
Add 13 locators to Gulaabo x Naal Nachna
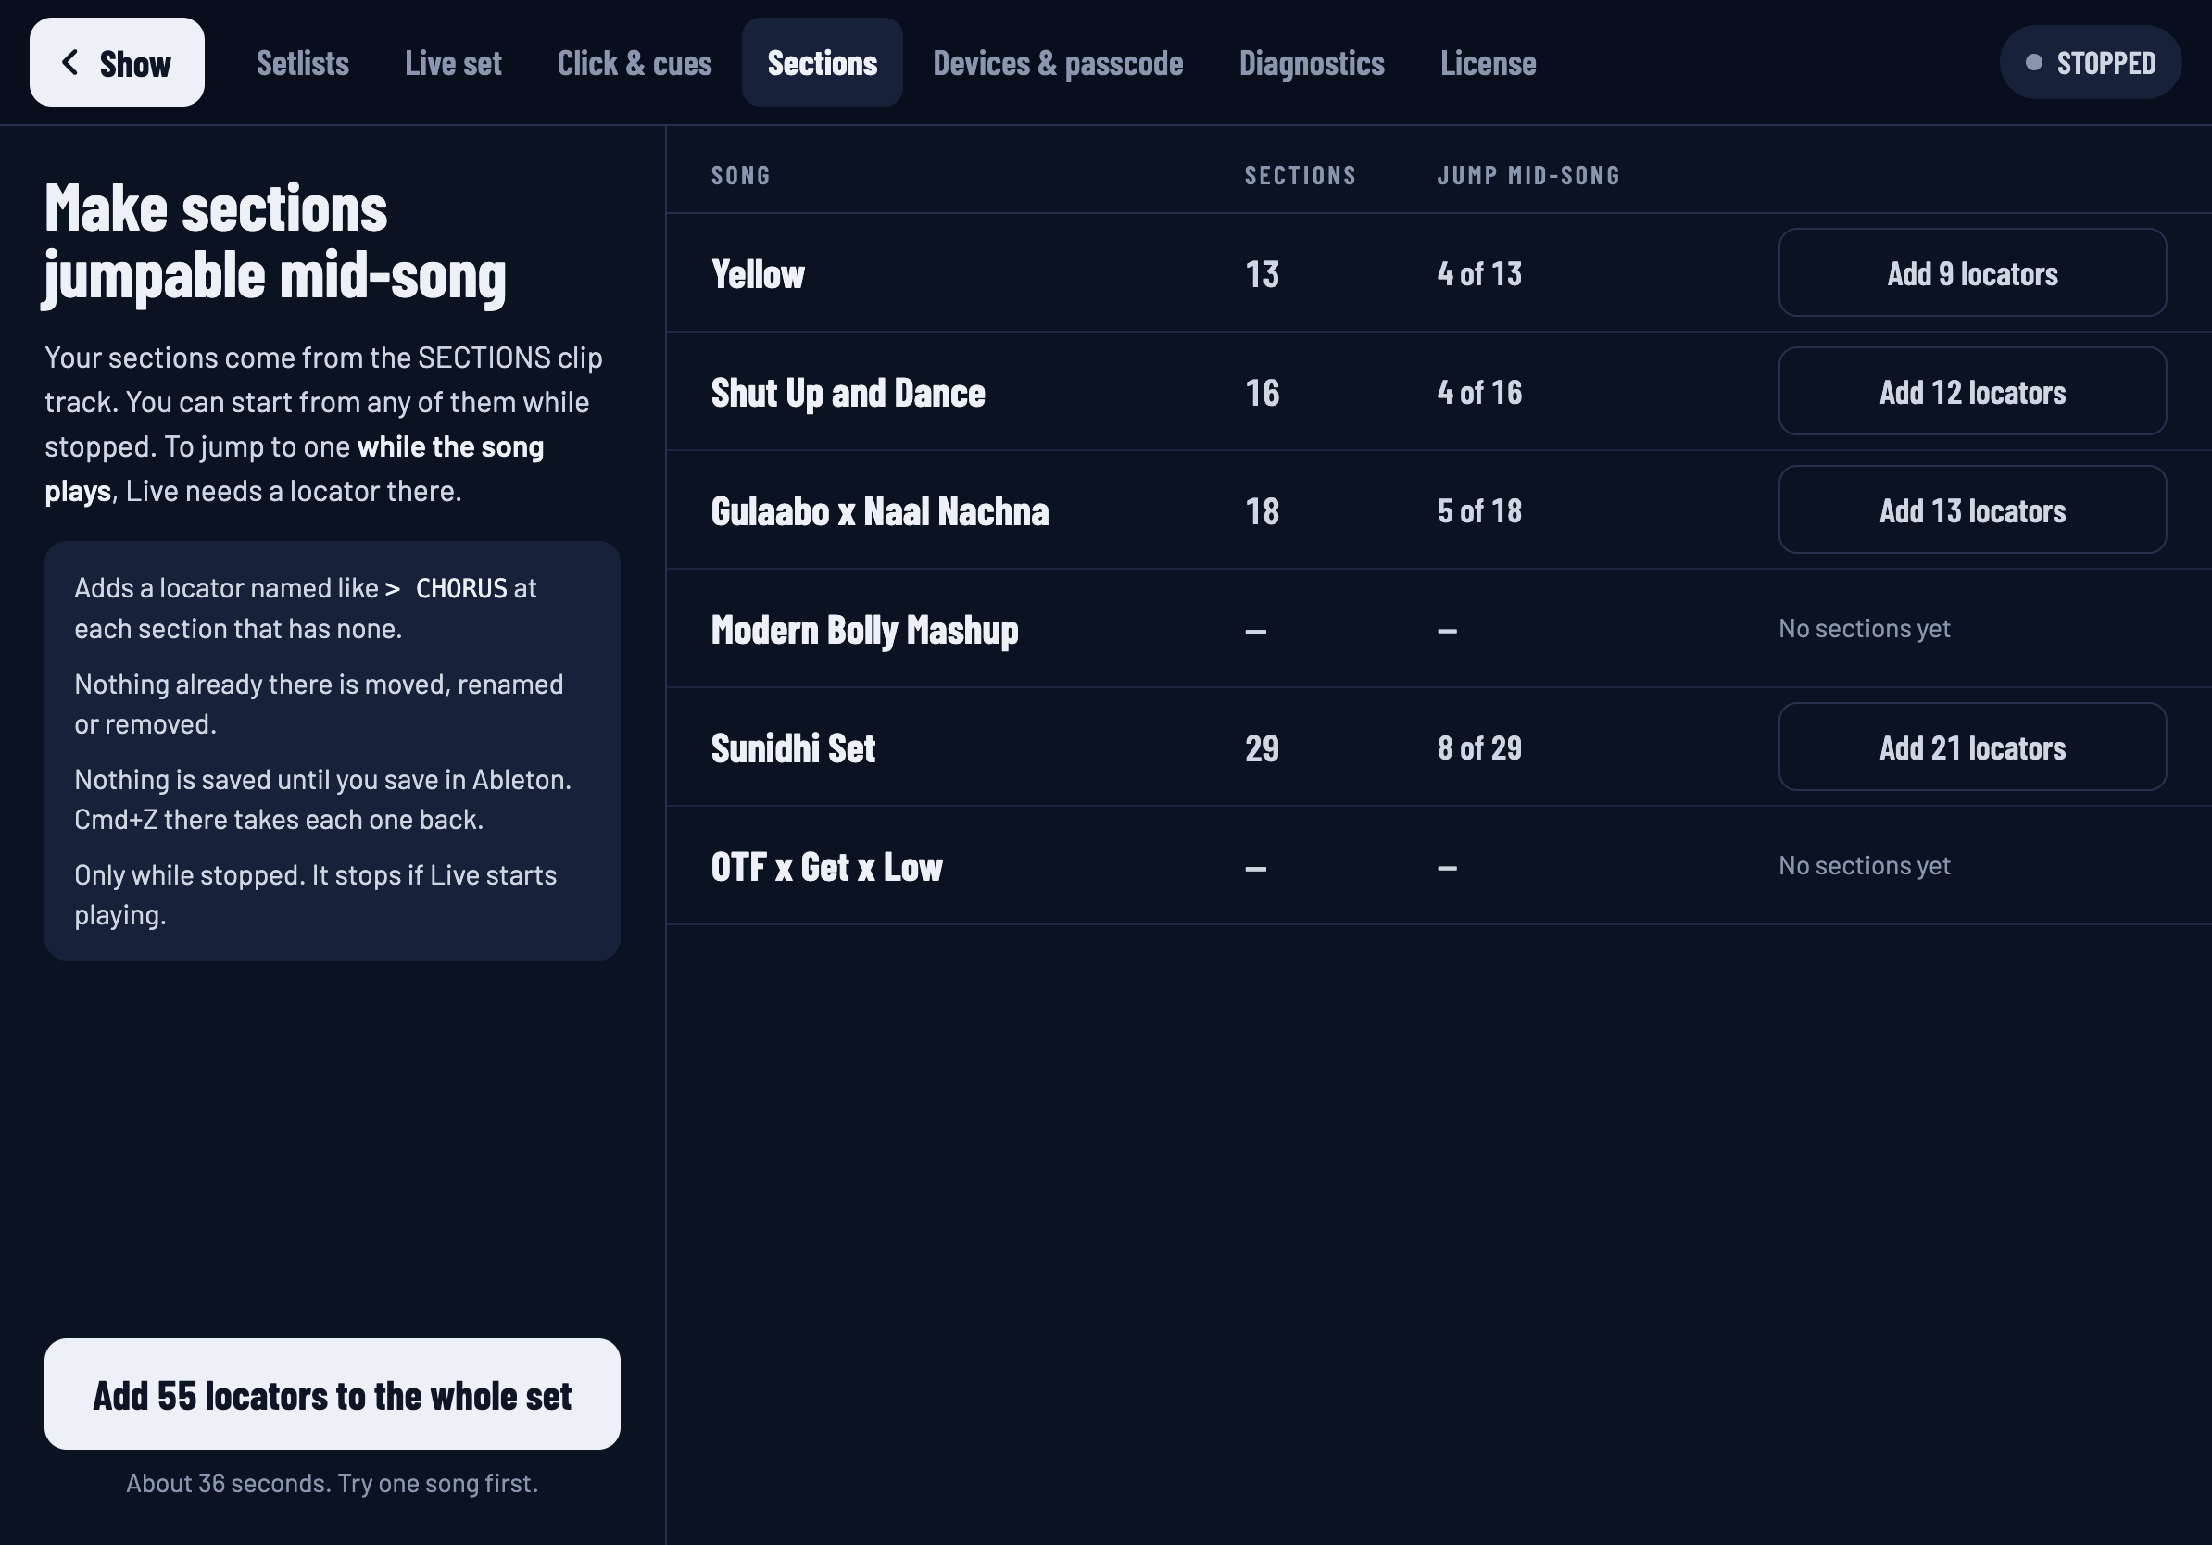[x=1972, y=509]
